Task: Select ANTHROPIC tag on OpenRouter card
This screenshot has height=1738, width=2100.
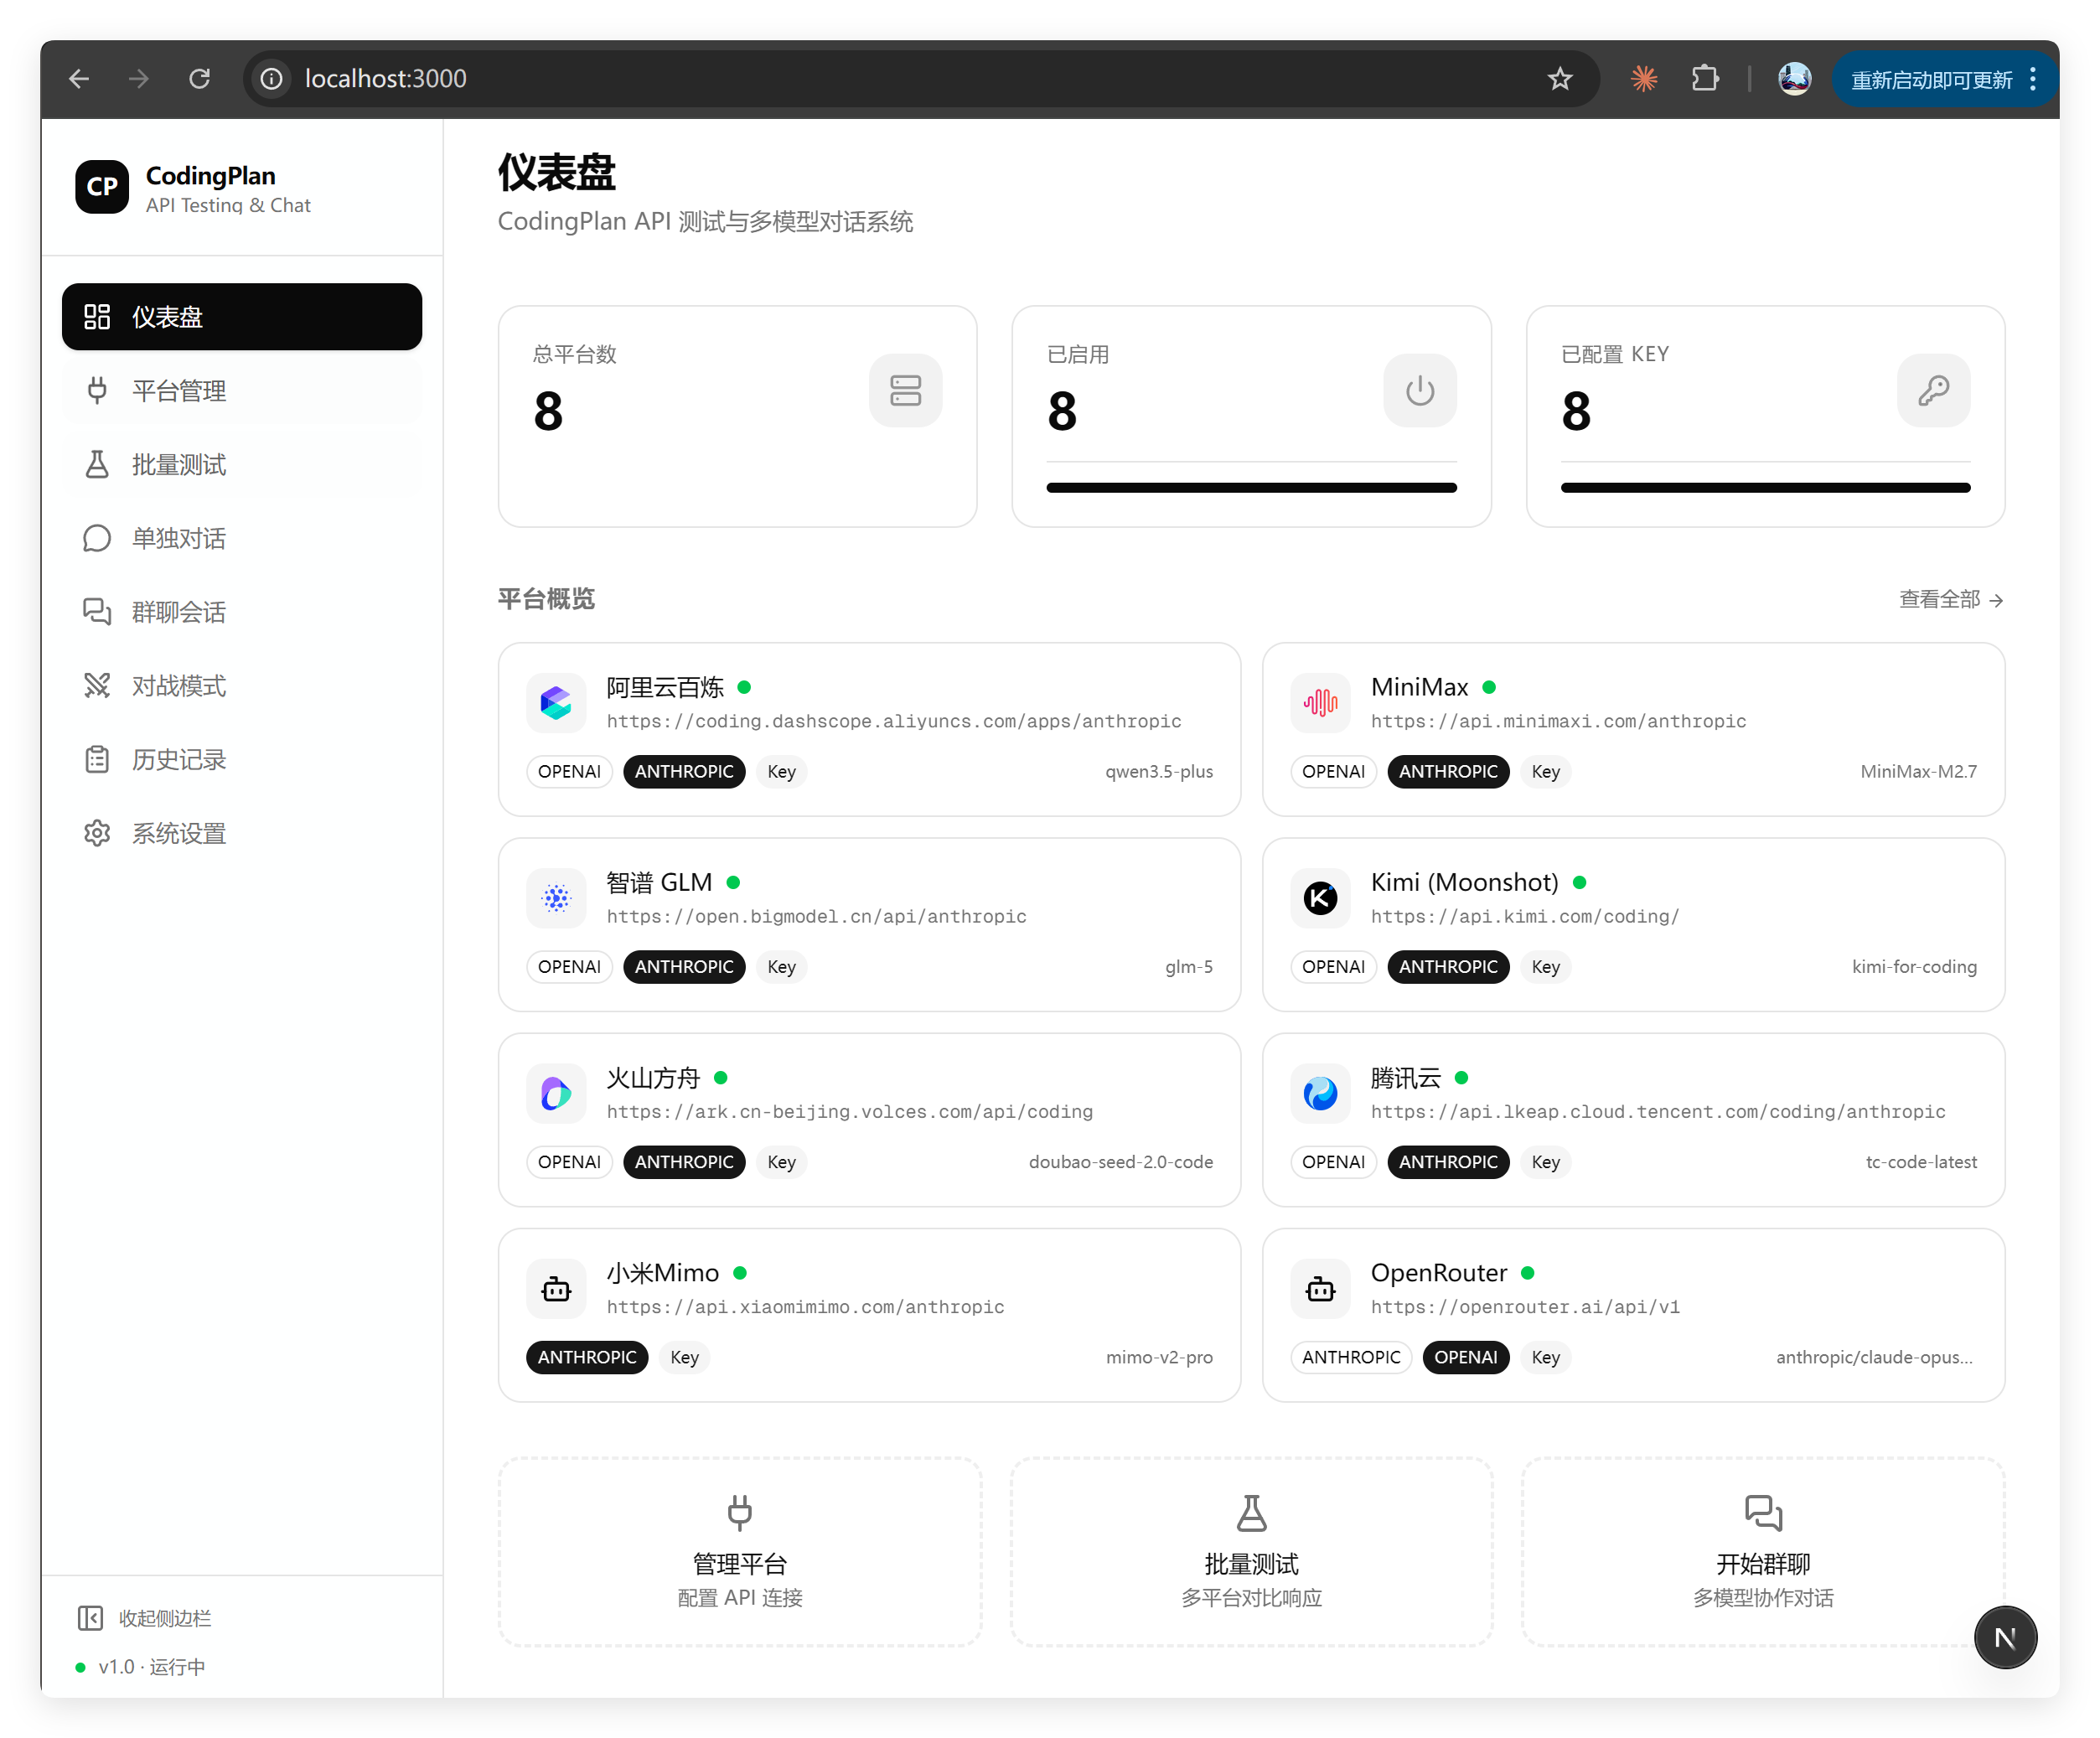Action: 1350,1357
